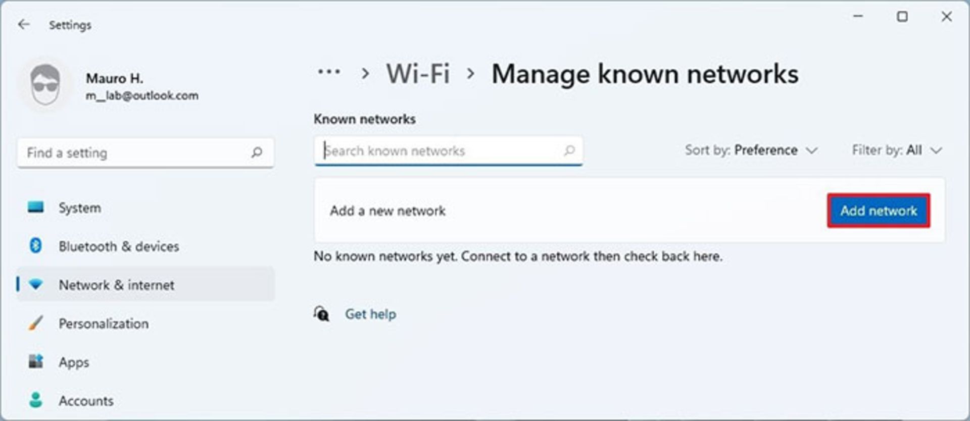The width and height of the screenshot is (970, 421).
Task: Click the System monitor icon
Action: click(35, 207)
